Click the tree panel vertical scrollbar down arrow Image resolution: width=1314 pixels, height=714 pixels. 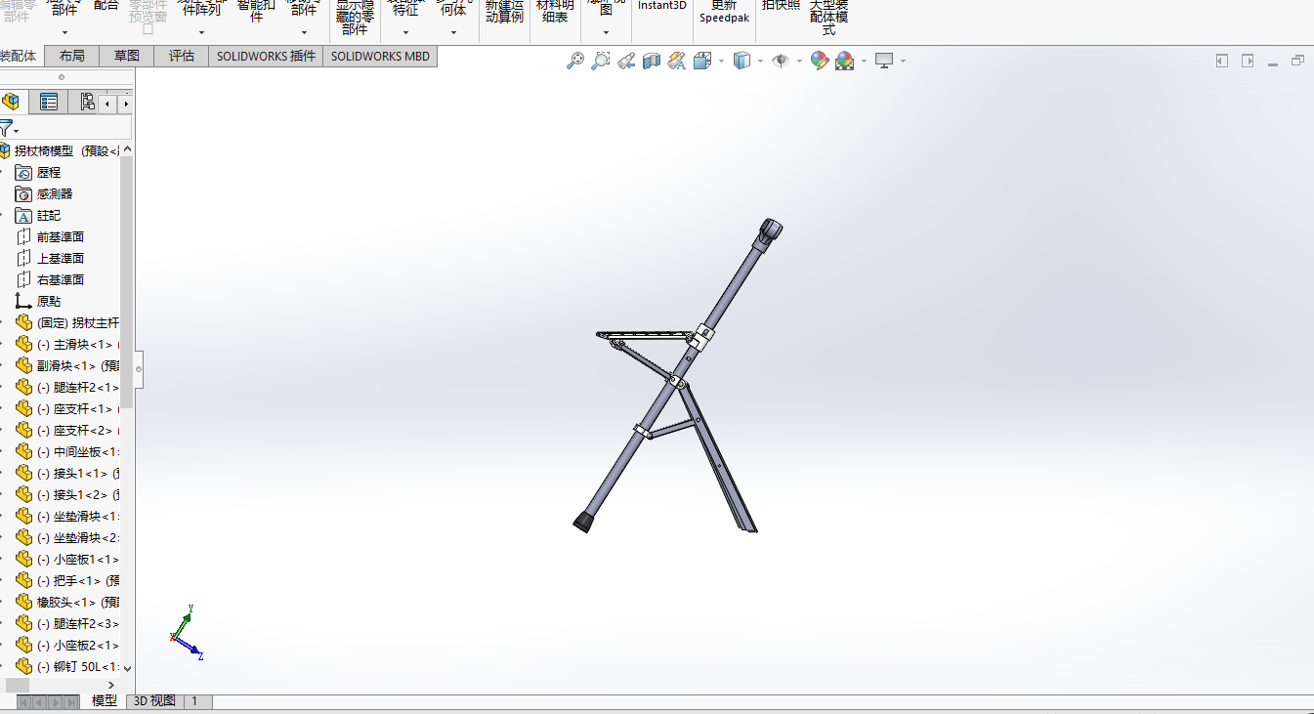click(x=127, y=668)
